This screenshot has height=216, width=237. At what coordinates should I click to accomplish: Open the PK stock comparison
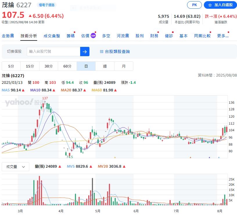click(x=194, y=5)
